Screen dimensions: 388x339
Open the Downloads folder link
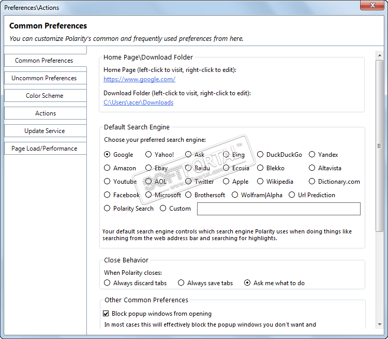[138, 102]
